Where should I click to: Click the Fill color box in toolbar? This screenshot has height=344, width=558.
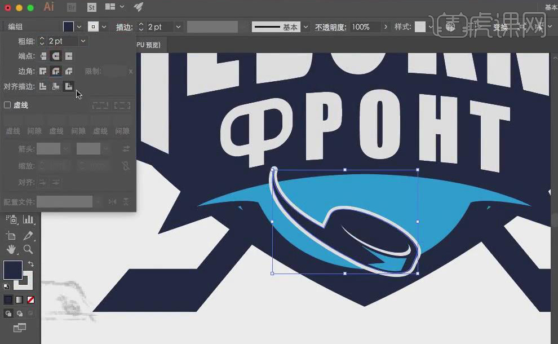12,270
